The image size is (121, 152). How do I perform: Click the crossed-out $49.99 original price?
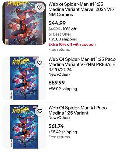54,29
